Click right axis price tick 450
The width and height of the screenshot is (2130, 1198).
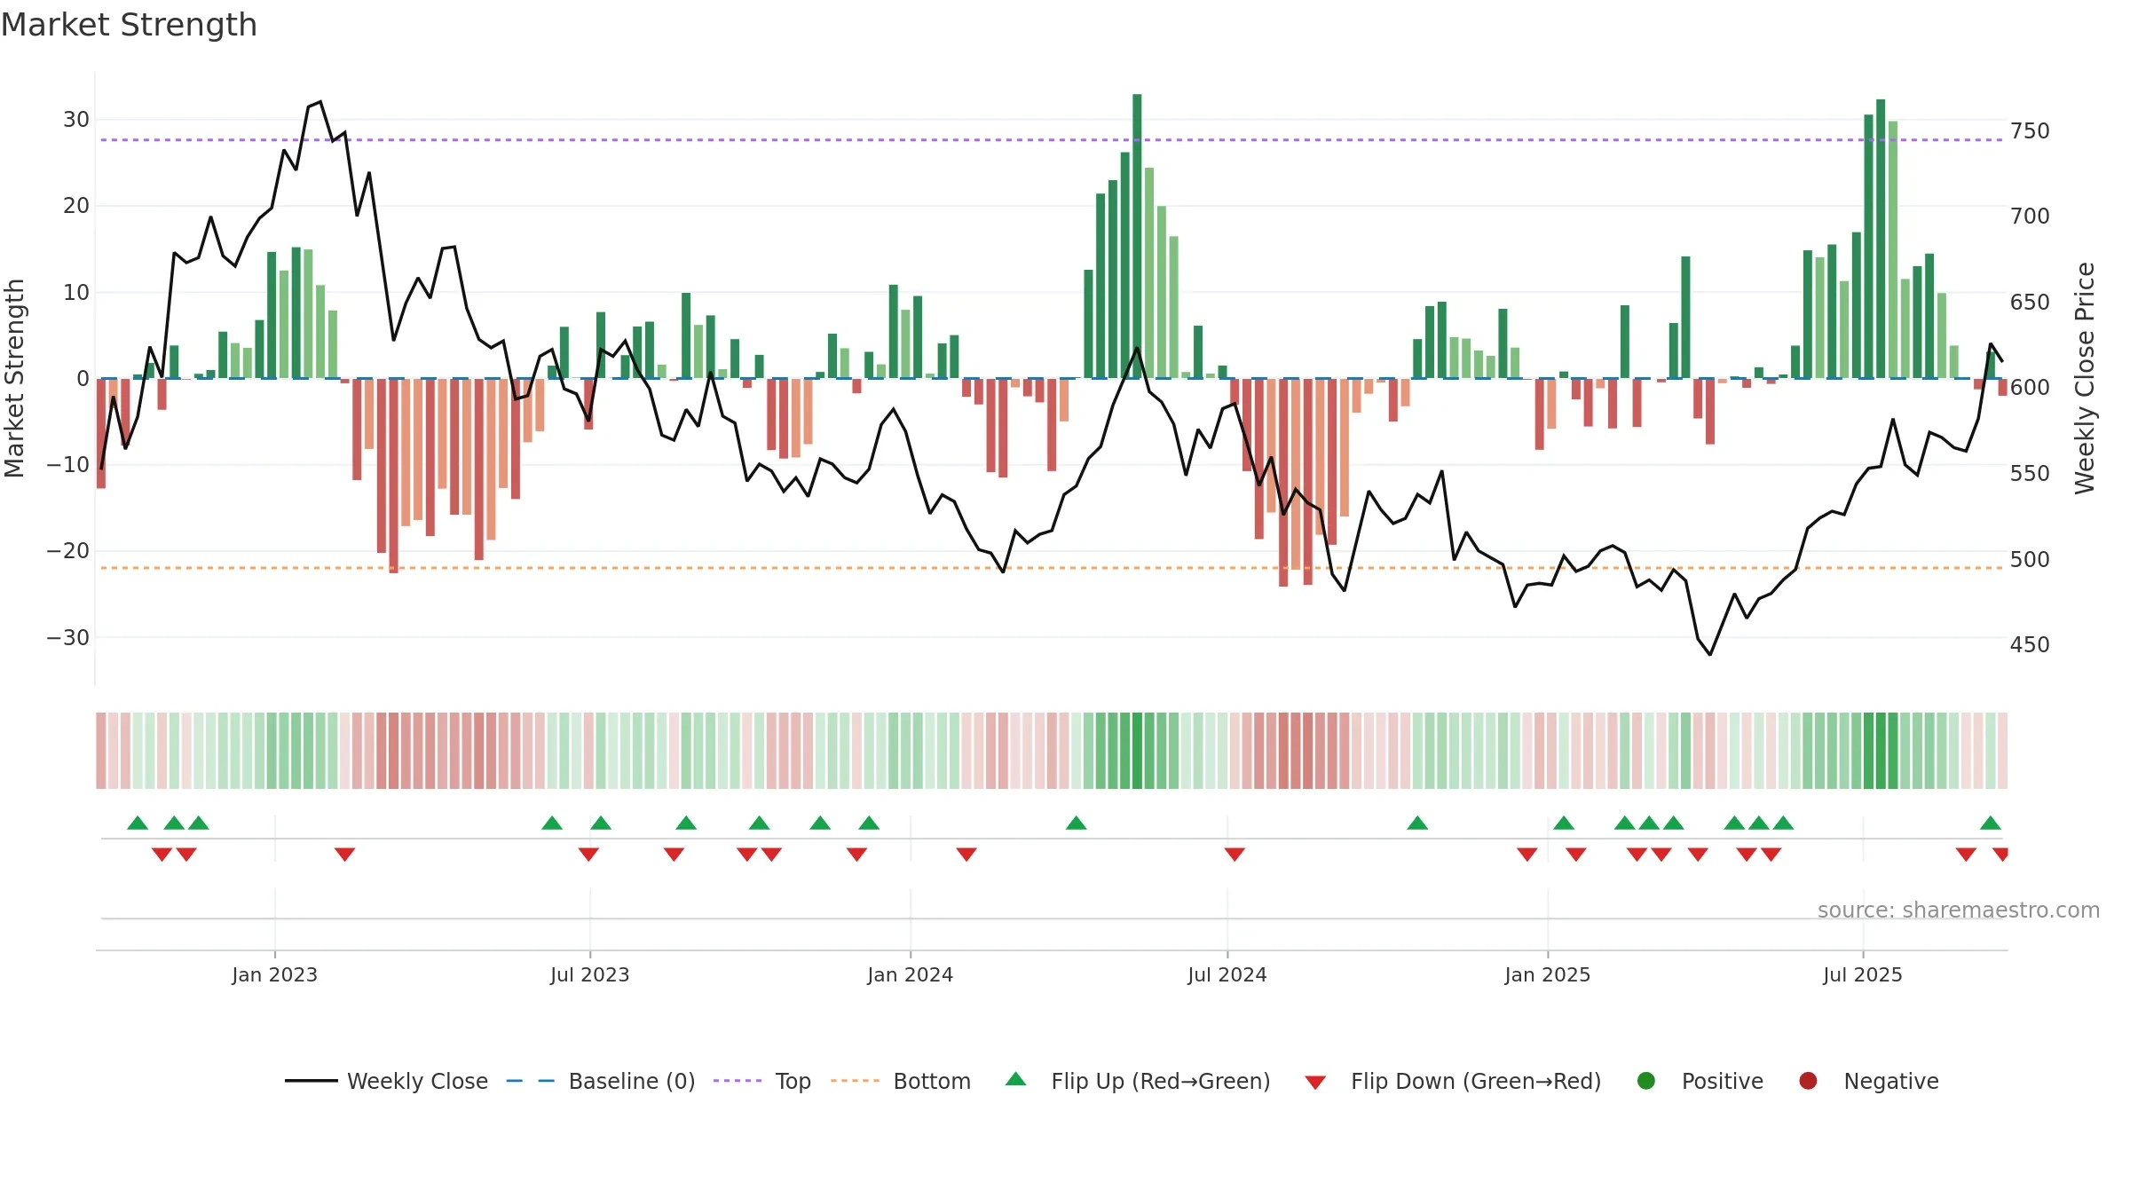[2031, 645]
